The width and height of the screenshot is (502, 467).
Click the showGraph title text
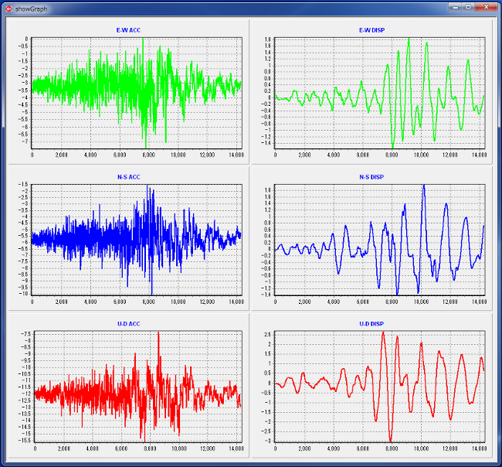[x=31, y=9]
